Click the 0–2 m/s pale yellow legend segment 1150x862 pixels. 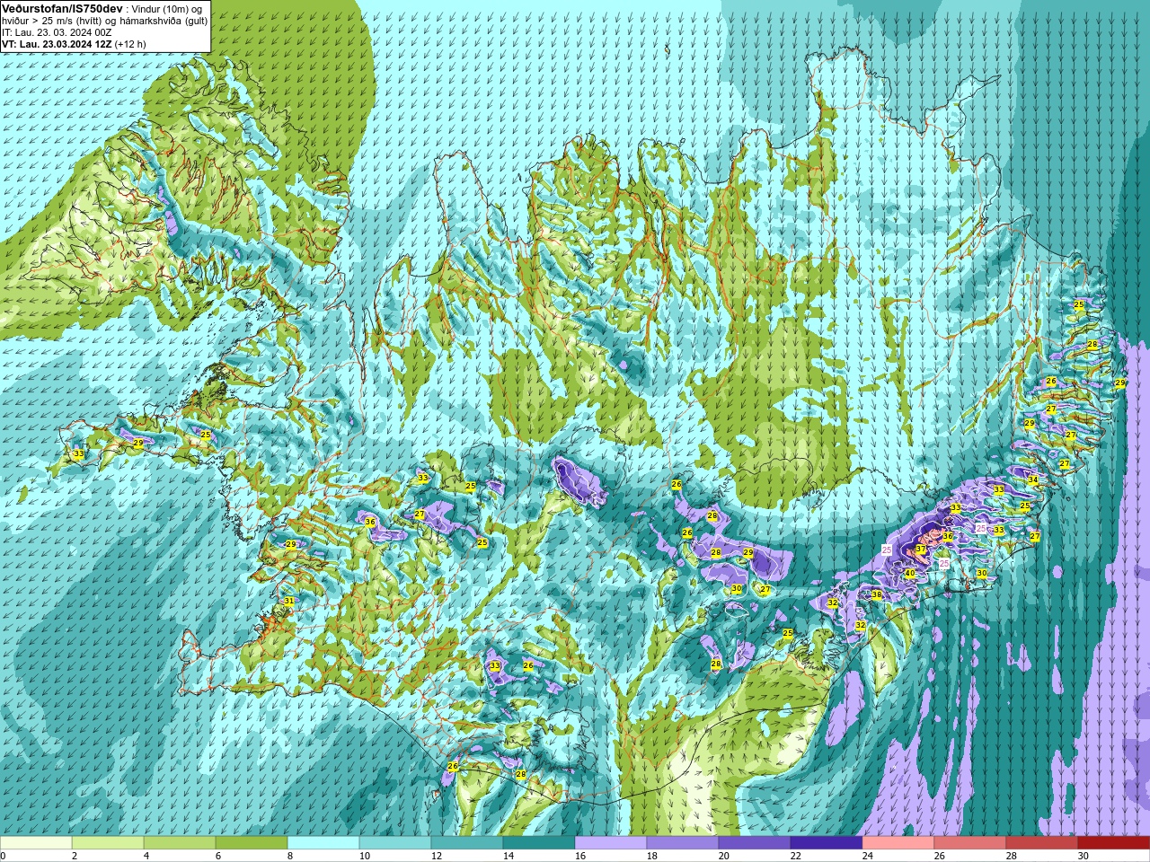coord(36,843)
